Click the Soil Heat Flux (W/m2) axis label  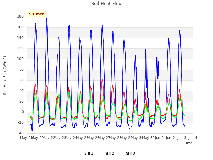click(5, 75)
